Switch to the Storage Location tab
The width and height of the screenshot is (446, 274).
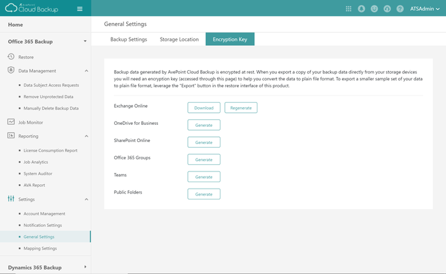pos(179,40)
